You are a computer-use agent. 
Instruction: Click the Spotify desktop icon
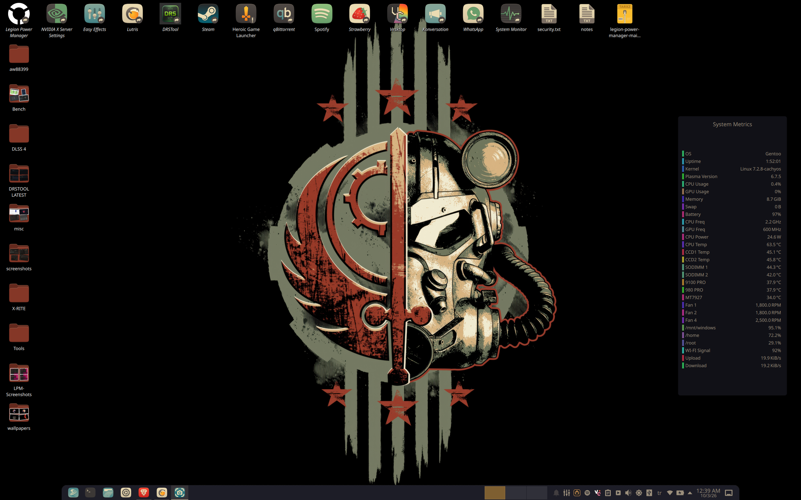(322, 14)
